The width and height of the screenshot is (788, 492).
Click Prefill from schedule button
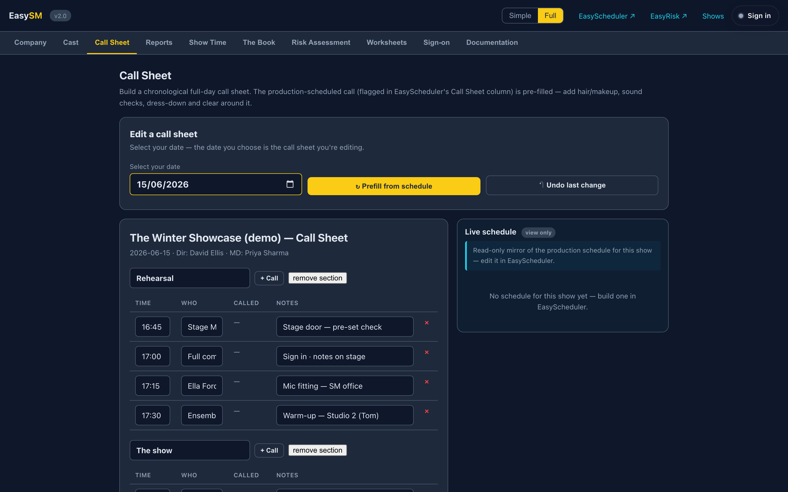click(394, 186)
